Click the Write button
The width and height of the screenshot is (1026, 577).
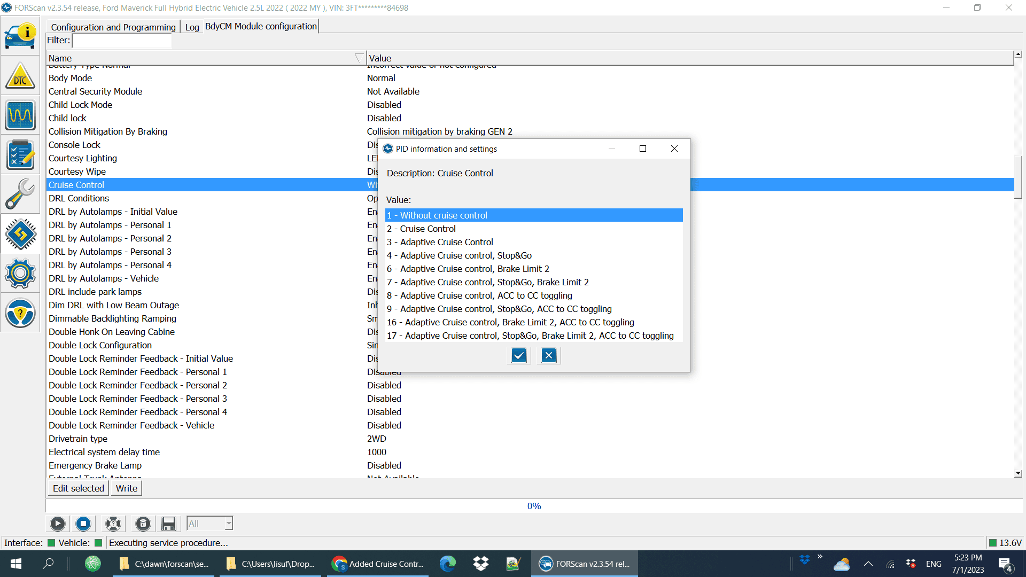coord(127,488)
